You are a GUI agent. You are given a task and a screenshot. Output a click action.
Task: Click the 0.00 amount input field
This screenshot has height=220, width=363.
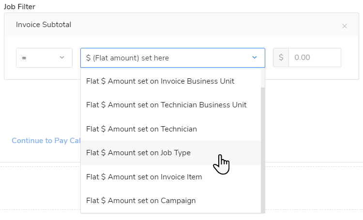click(314, 58)
